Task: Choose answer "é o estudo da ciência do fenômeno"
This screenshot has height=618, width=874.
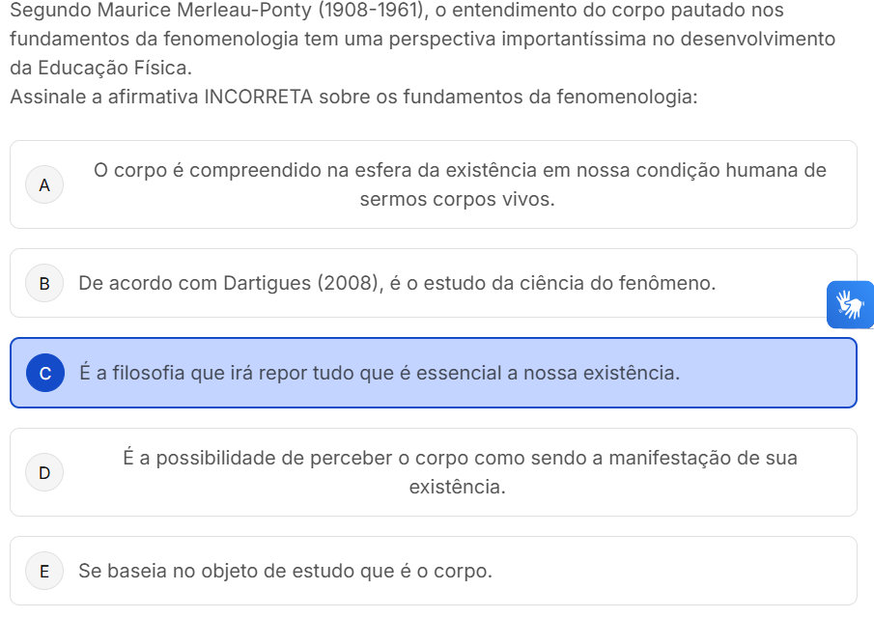Action: [x=552, y=284]
